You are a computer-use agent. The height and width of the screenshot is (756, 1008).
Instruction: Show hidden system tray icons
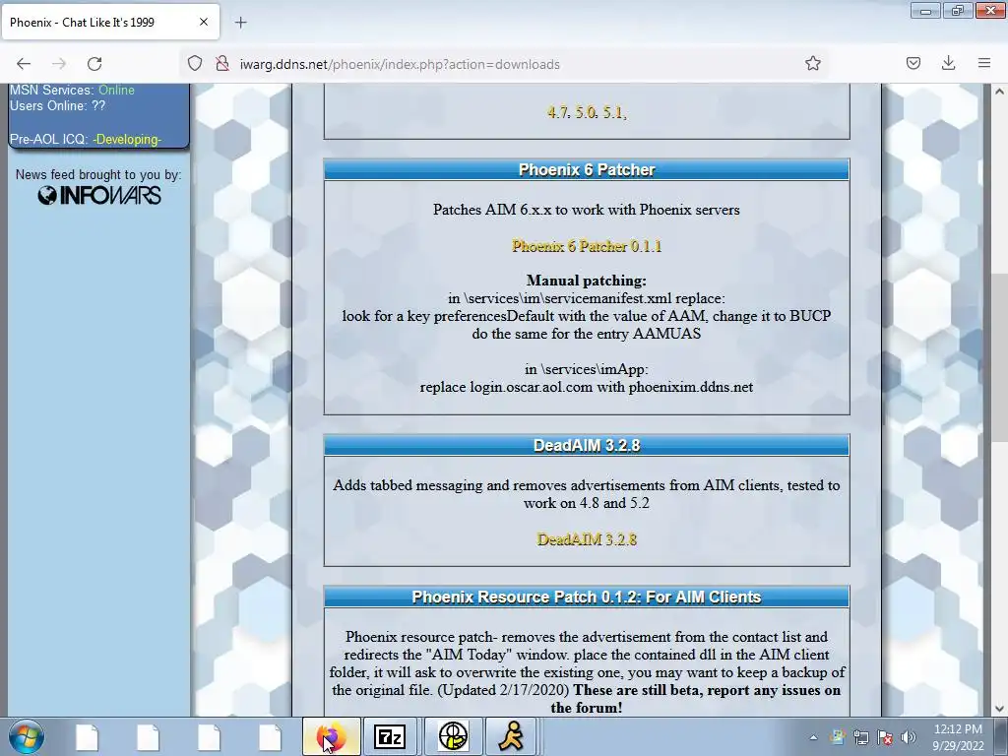click(x=813, y=737)
